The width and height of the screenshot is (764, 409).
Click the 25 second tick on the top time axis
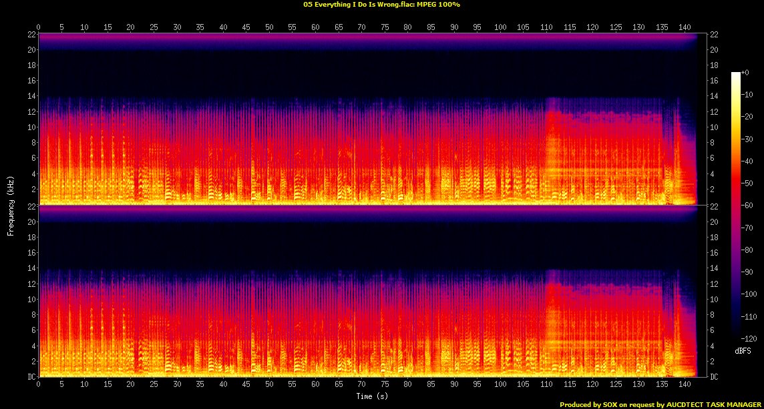point(154,27)
